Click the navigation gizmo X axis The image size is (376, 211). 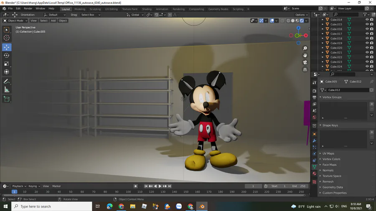pyautogui.click(x=306, y=35)
